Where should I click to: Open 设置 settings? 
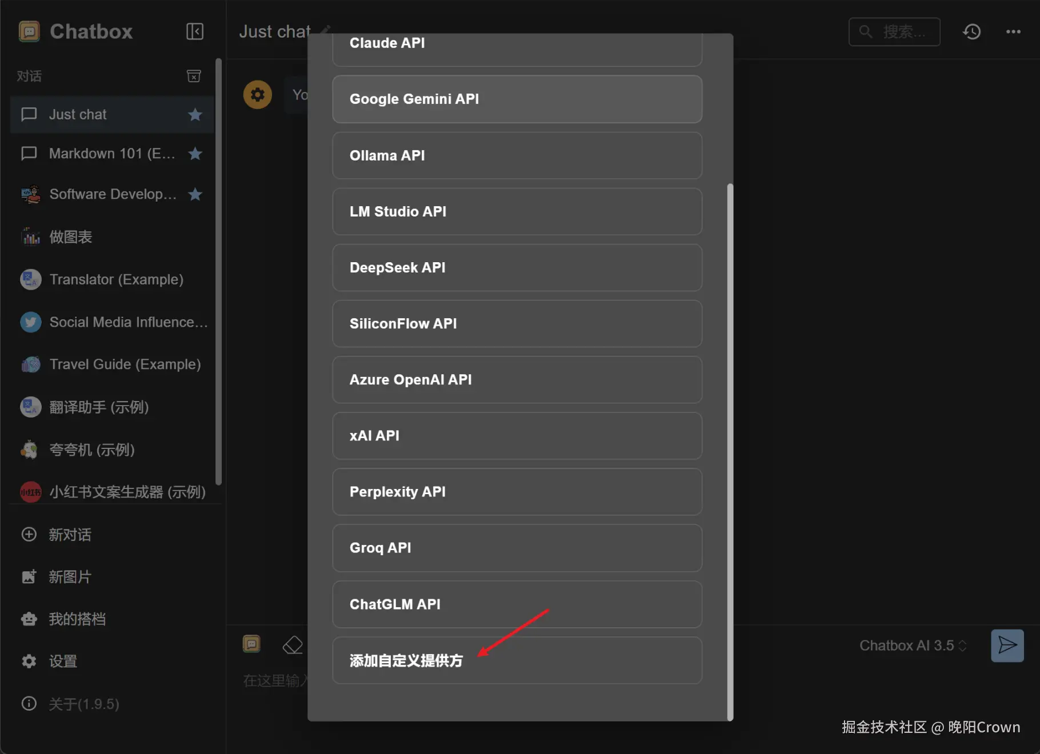(x=112, y=661)
